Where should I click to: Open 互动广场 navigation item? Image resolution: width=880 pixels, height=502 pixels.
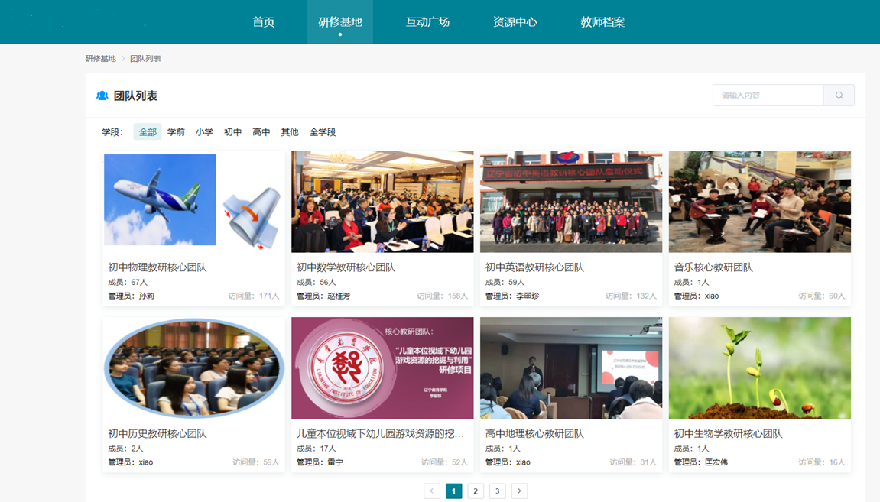pos(427,22)
